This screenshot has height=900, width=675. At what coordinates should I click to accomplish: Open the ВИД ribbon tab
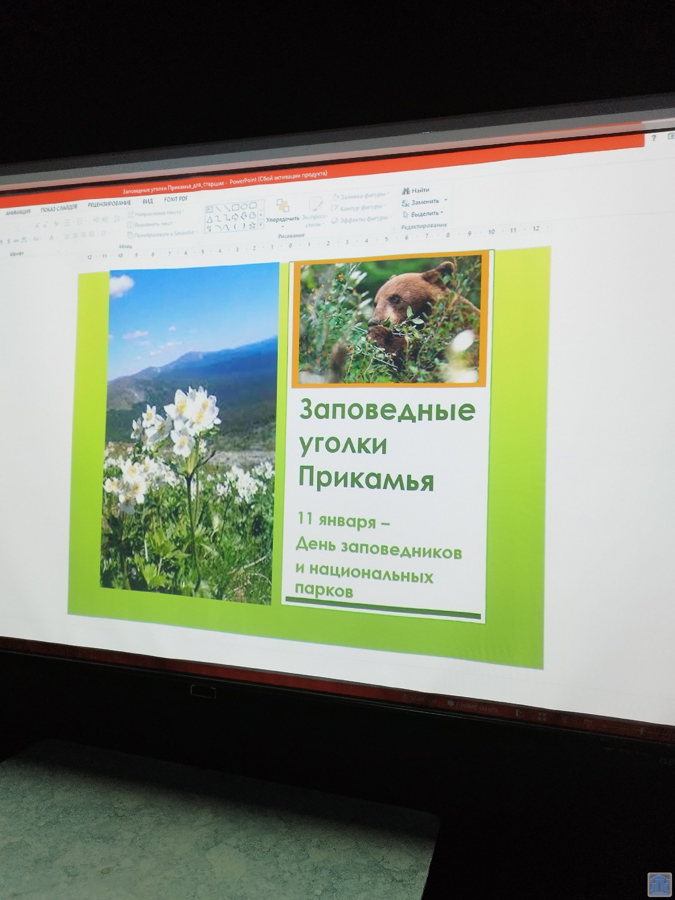147,201
